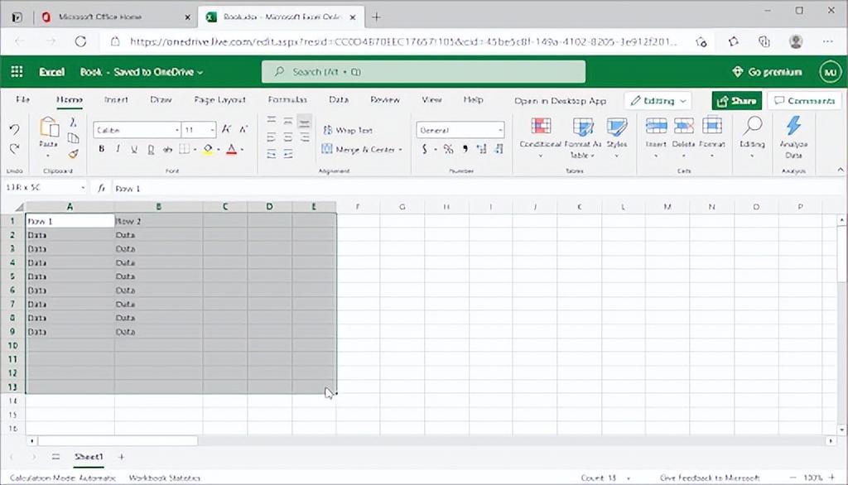This screenshot has height=485, width=848.
Task: Align text to middle
Action: point(288,121)
